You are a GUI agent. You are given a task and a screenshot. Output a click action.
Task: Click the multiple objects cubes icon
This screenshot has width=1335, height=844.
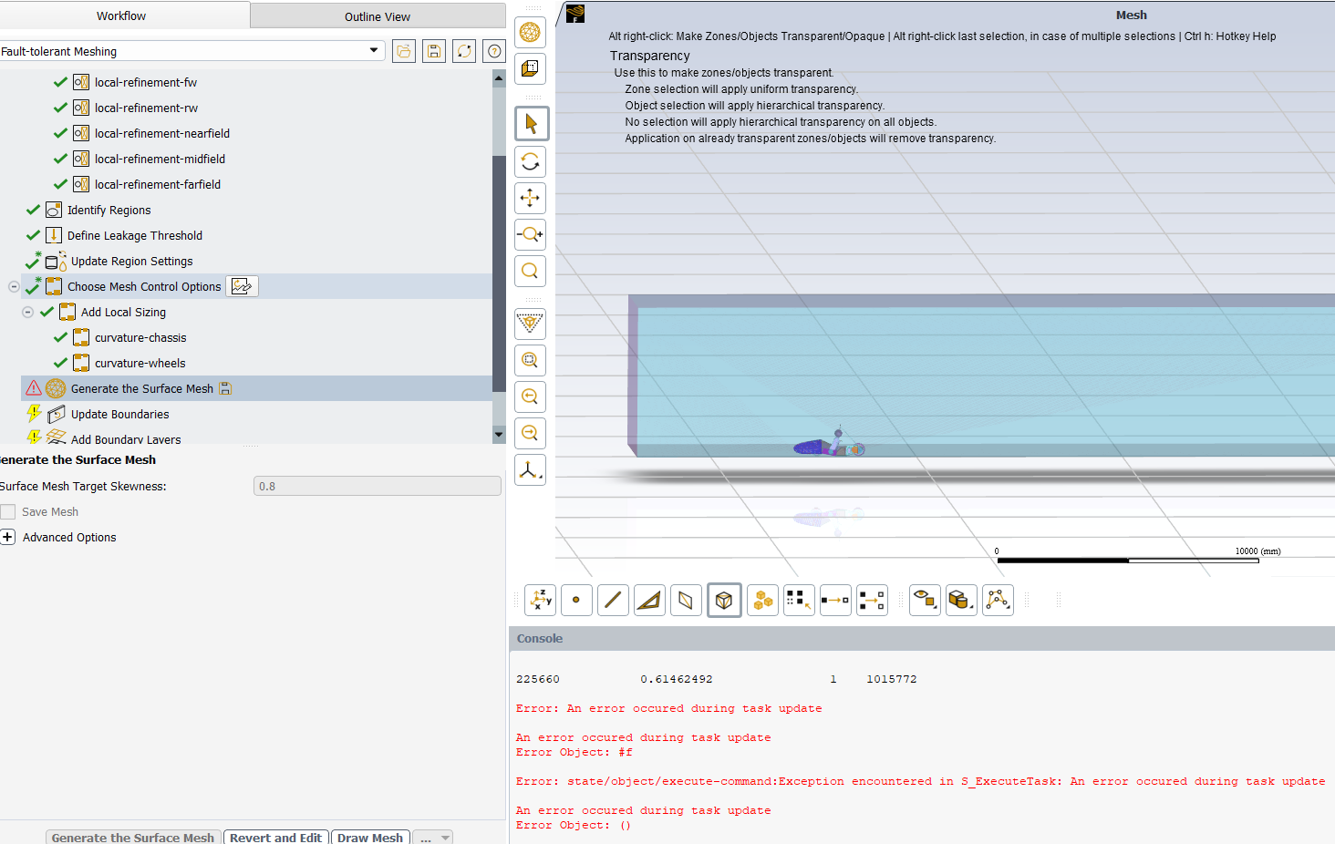tap(762, 600)
